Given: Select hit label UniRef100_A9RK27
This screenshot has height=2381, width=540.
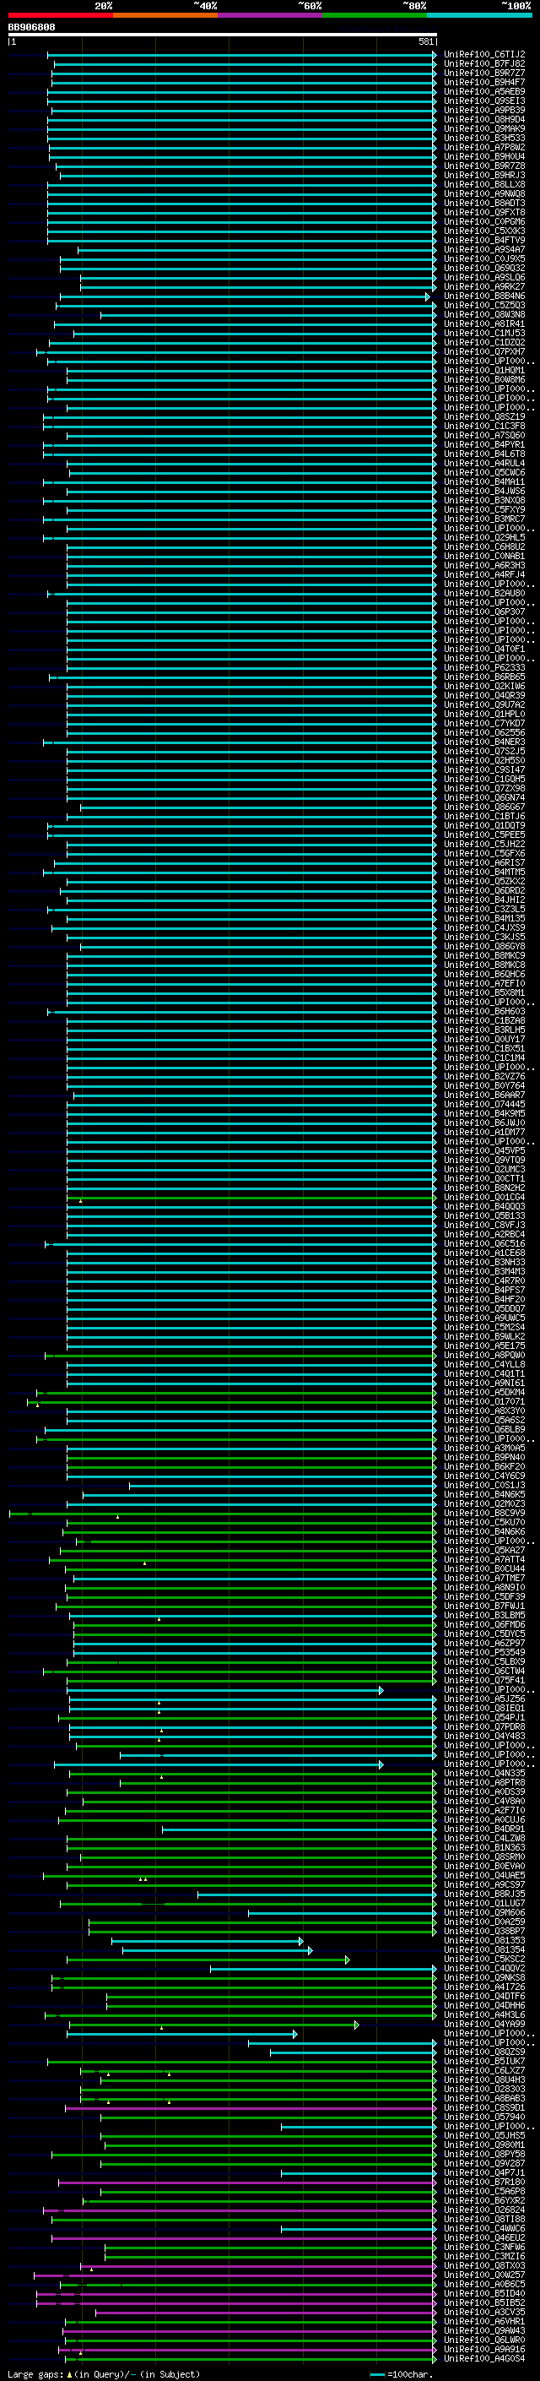Looking at the screenshot, I should 484,286.
